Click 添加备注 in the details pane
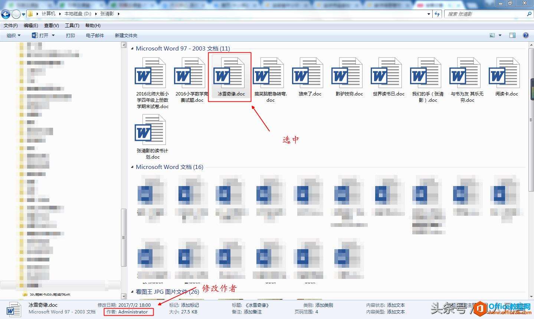This screenshot has width=534, height=319. pyautogui.click(x=252, y=312)
